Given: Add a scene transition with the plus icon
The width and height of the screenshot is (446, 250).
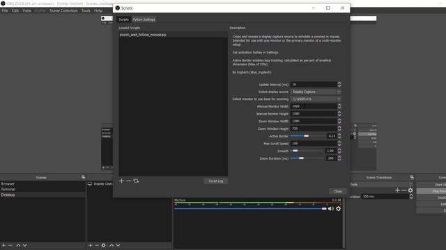Looking at the screenshot, I should coord(398,190).
